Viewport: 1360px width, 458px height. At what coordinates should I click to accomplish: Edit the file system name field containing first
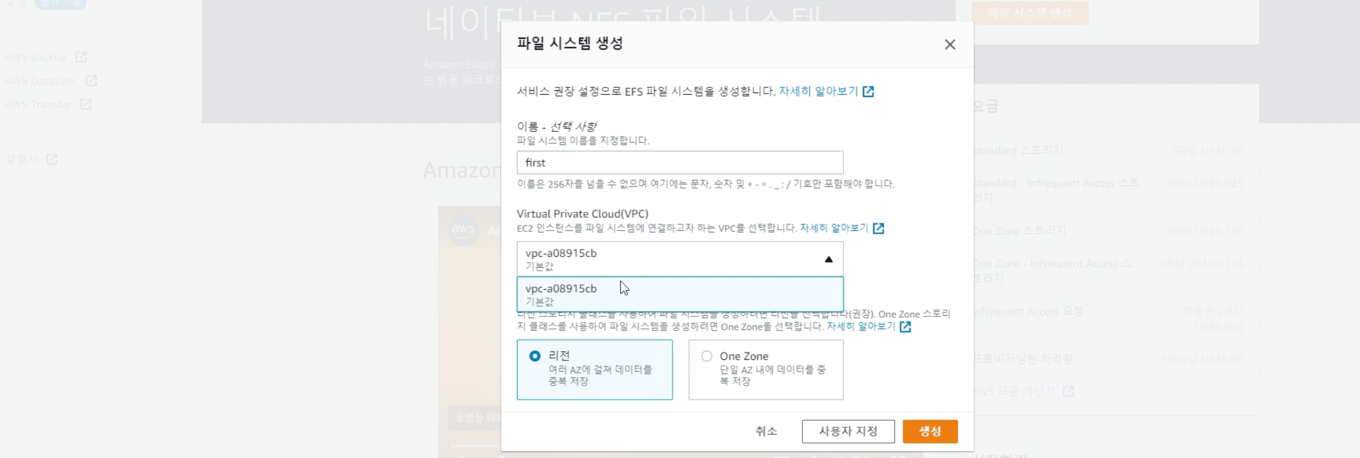(679, 163)
